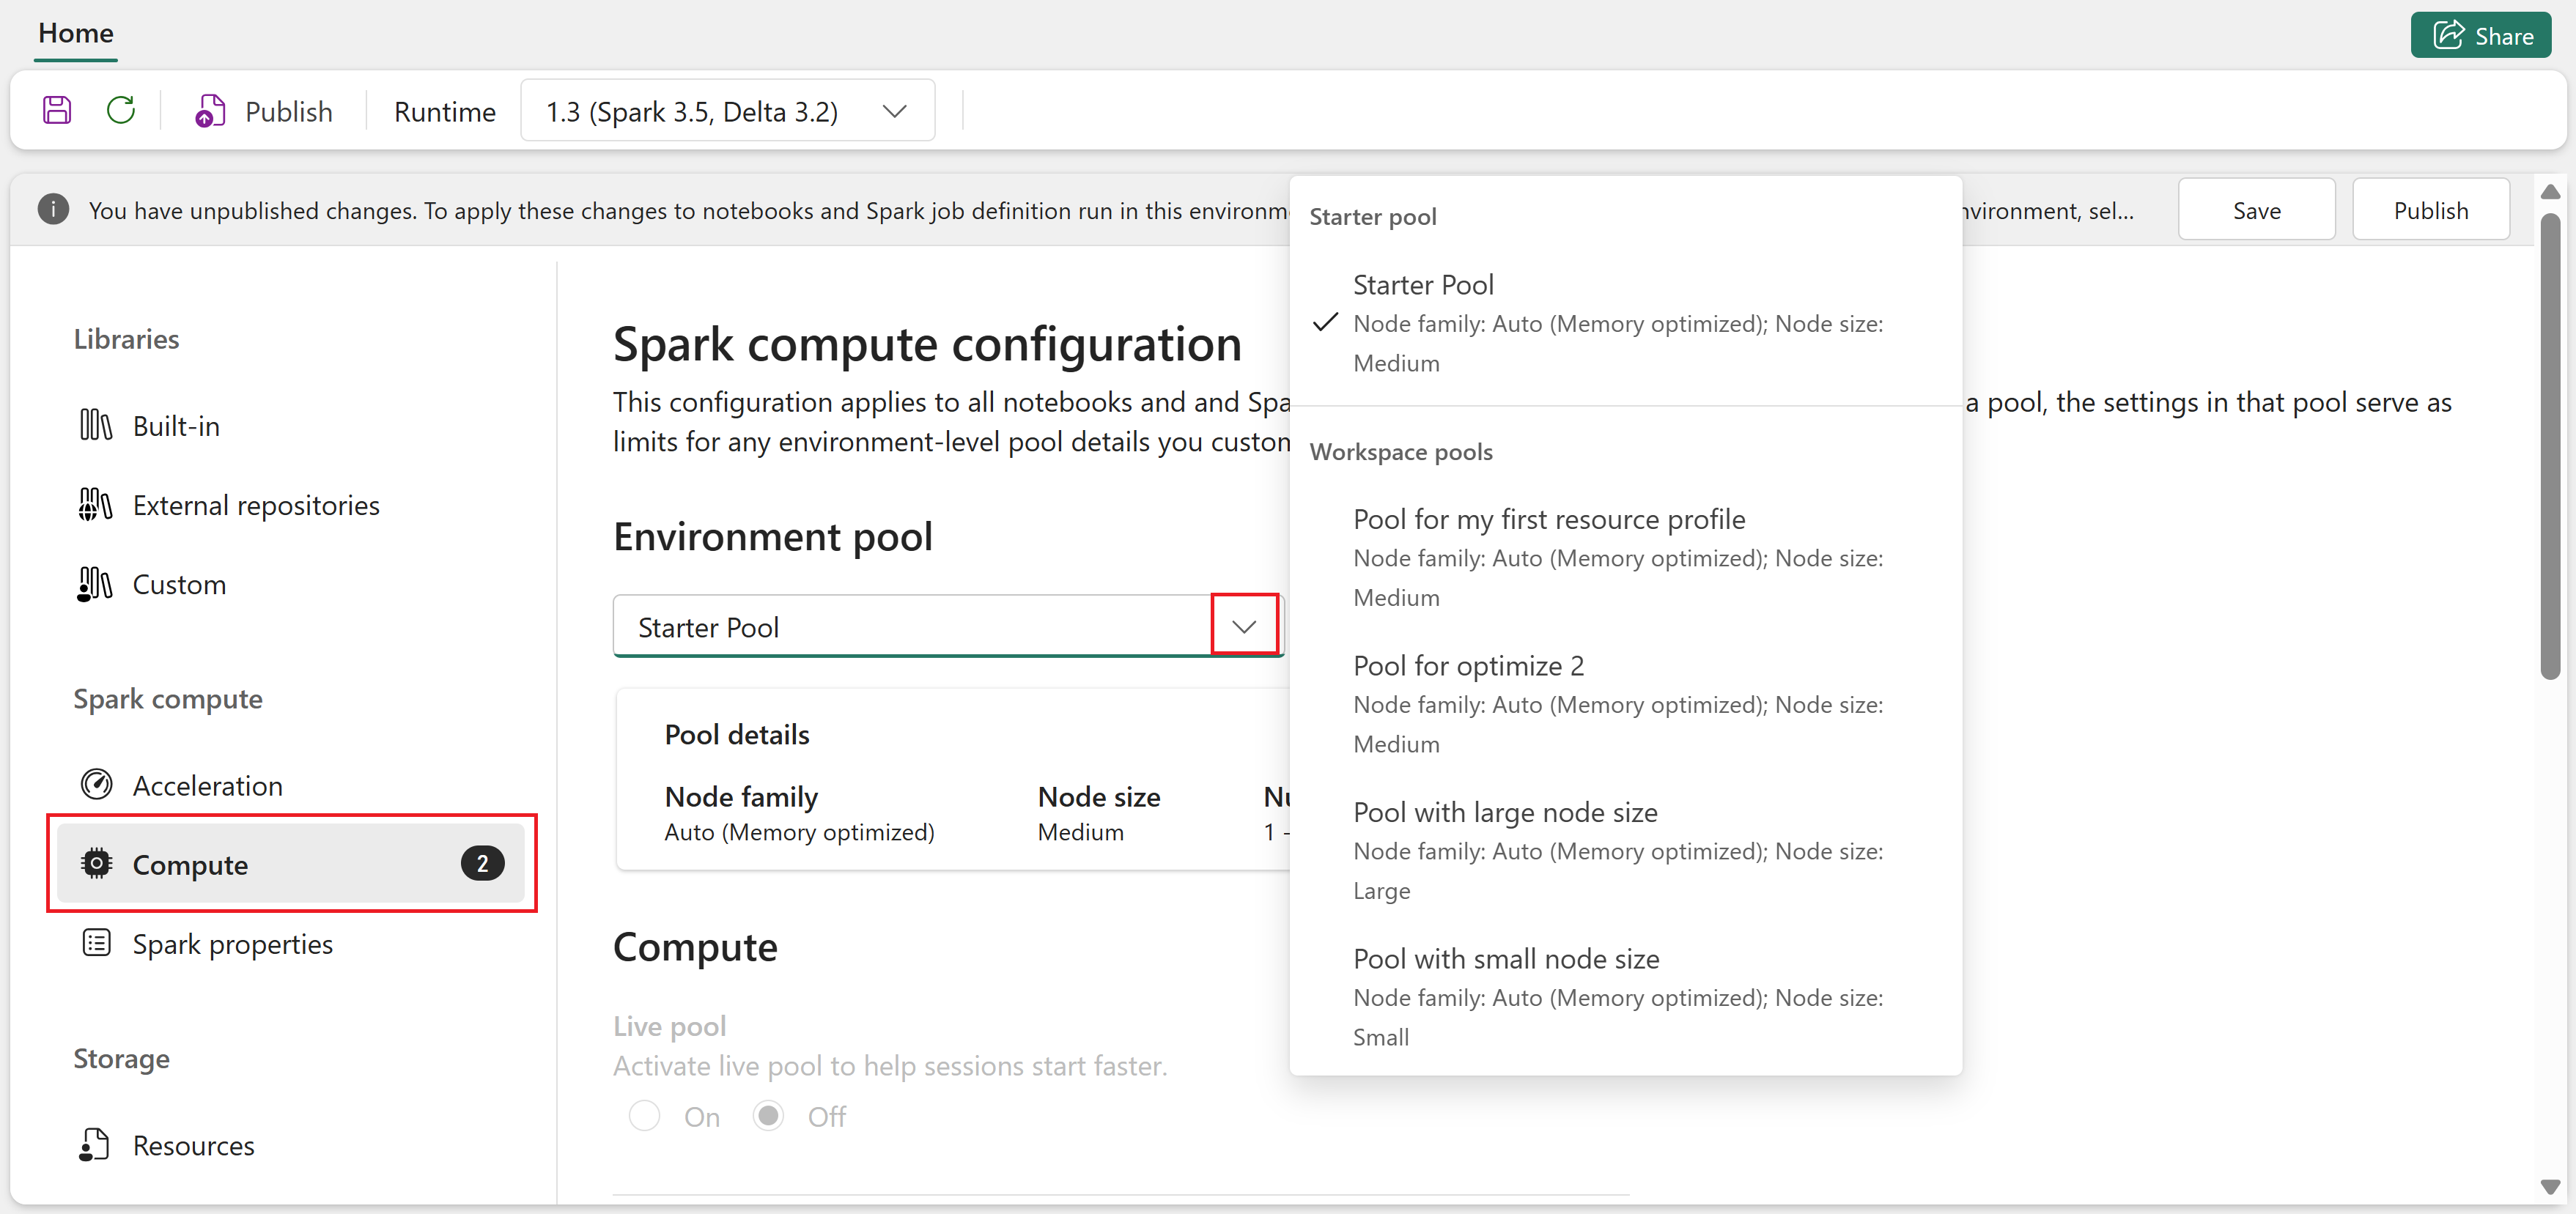2576x1214 pixels.
Task: Click the 'Workspace pools' group header
Action: 1400,451
